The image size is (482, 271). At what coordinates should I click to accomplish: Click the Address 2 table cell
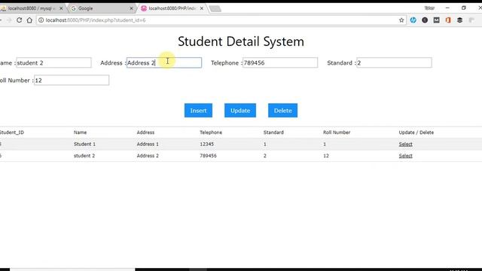click(148, 156)
